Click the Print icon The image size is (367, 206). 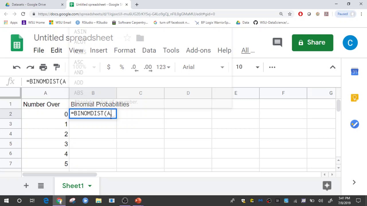tap(43, 67)
